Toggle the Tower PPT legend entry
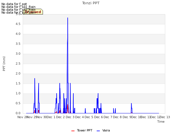 (x=82, y=130)
